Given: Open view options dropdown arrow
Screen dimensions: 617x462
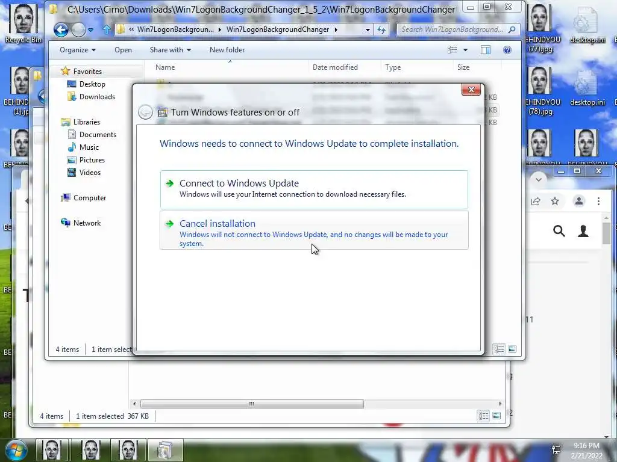Looking at the screenshot, I should [466, 50].
